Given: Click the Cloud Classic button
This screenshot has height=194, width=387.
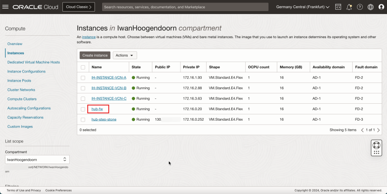Looking at the screenshot, I should 78,7.
